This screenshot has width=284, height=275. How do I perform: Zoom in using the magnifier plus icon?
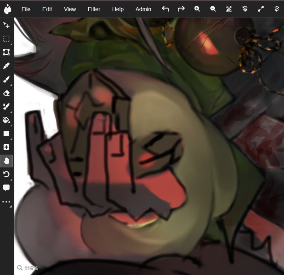pyautogui.click(x=197, y=9)
